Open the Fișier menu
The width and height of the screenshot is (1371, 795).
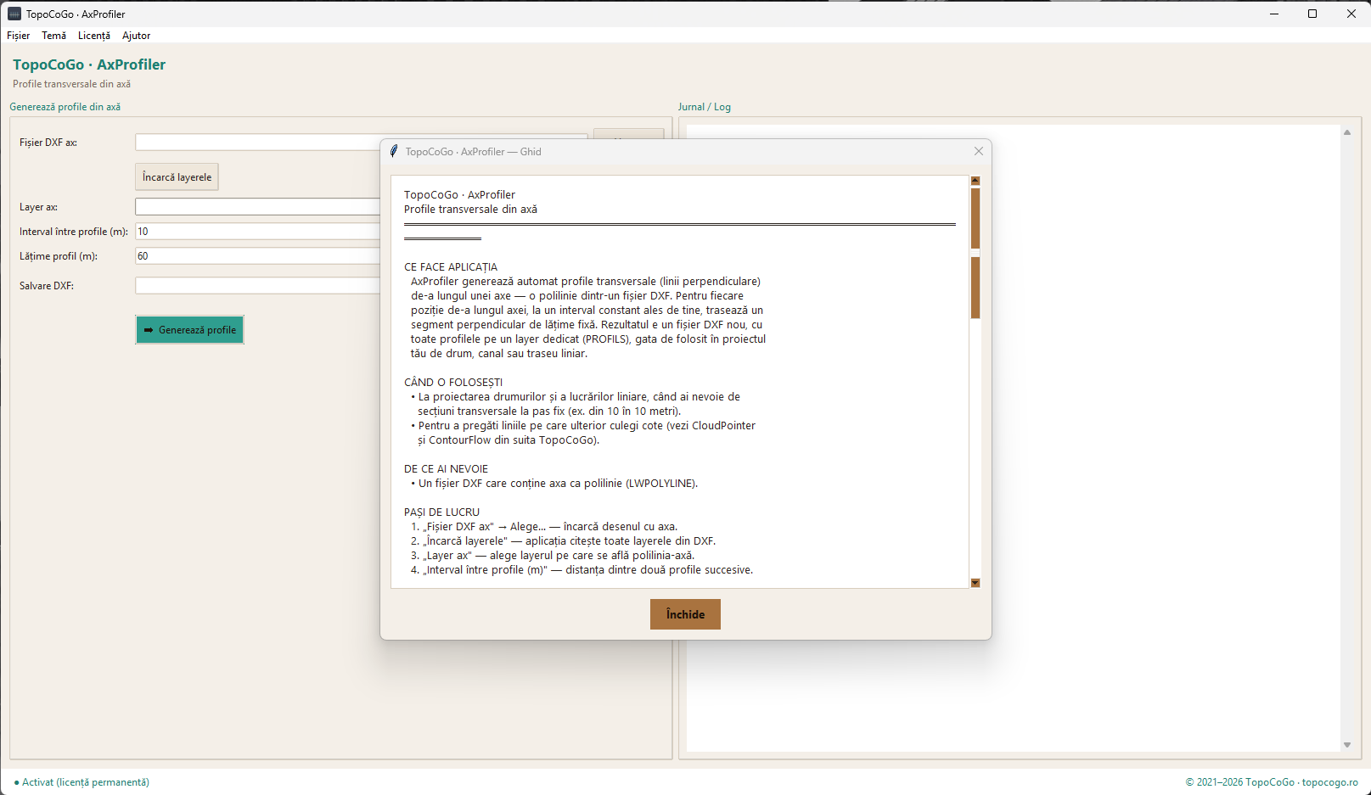[18, 36]
